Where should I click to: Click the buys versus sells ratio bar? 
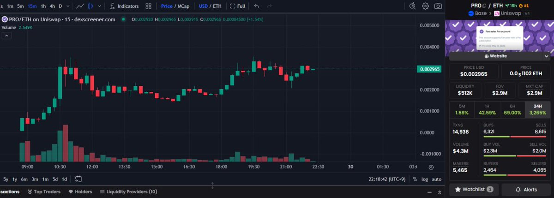pos(515,137)
